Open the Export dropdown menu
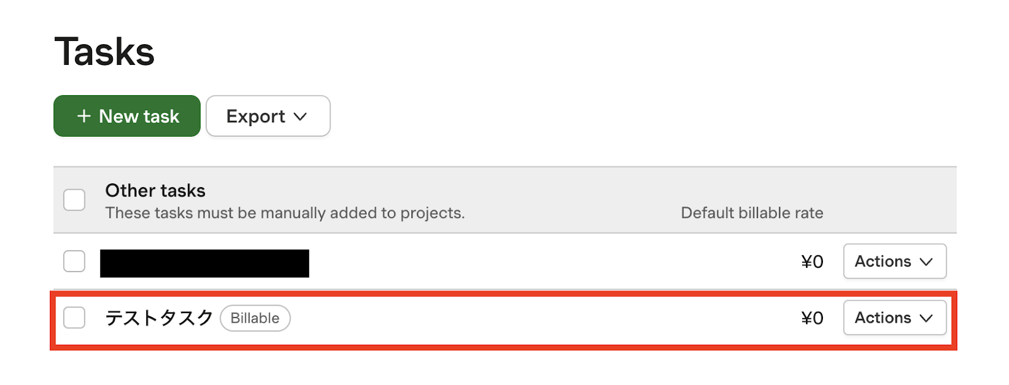Screen dimensions: 1009x385 267,116
